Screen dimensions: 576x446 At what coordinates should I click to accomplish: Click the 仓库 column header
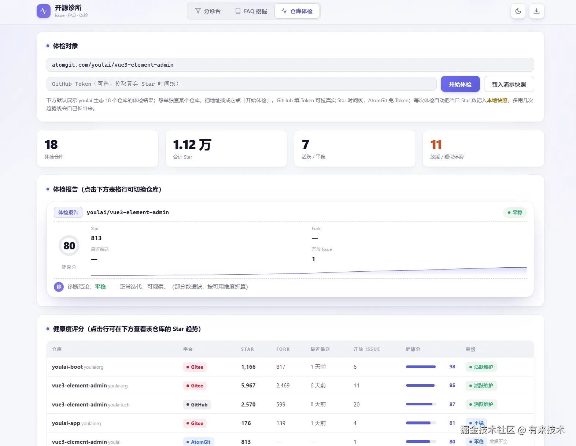pos(57,349)
